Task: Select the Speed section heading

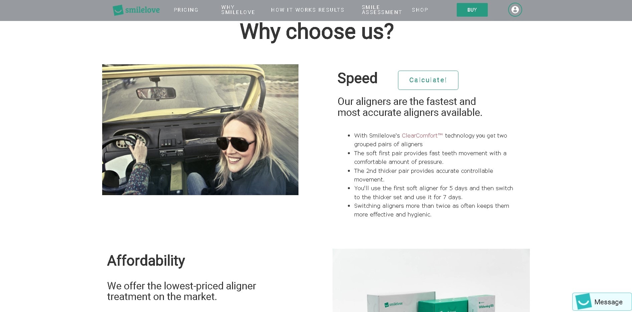Action: click(357, 79)
